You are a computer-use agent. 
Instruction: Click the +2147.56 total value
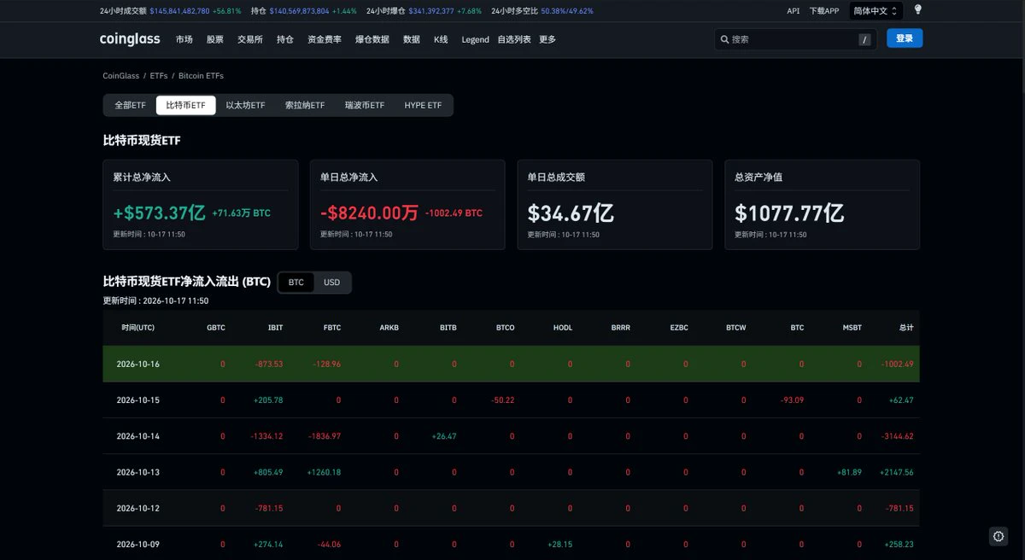point(897,472)
